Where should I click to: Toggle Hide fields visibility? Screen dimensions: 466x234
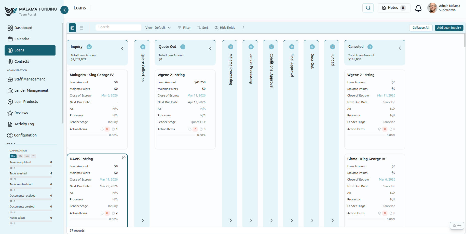(224, 27)
